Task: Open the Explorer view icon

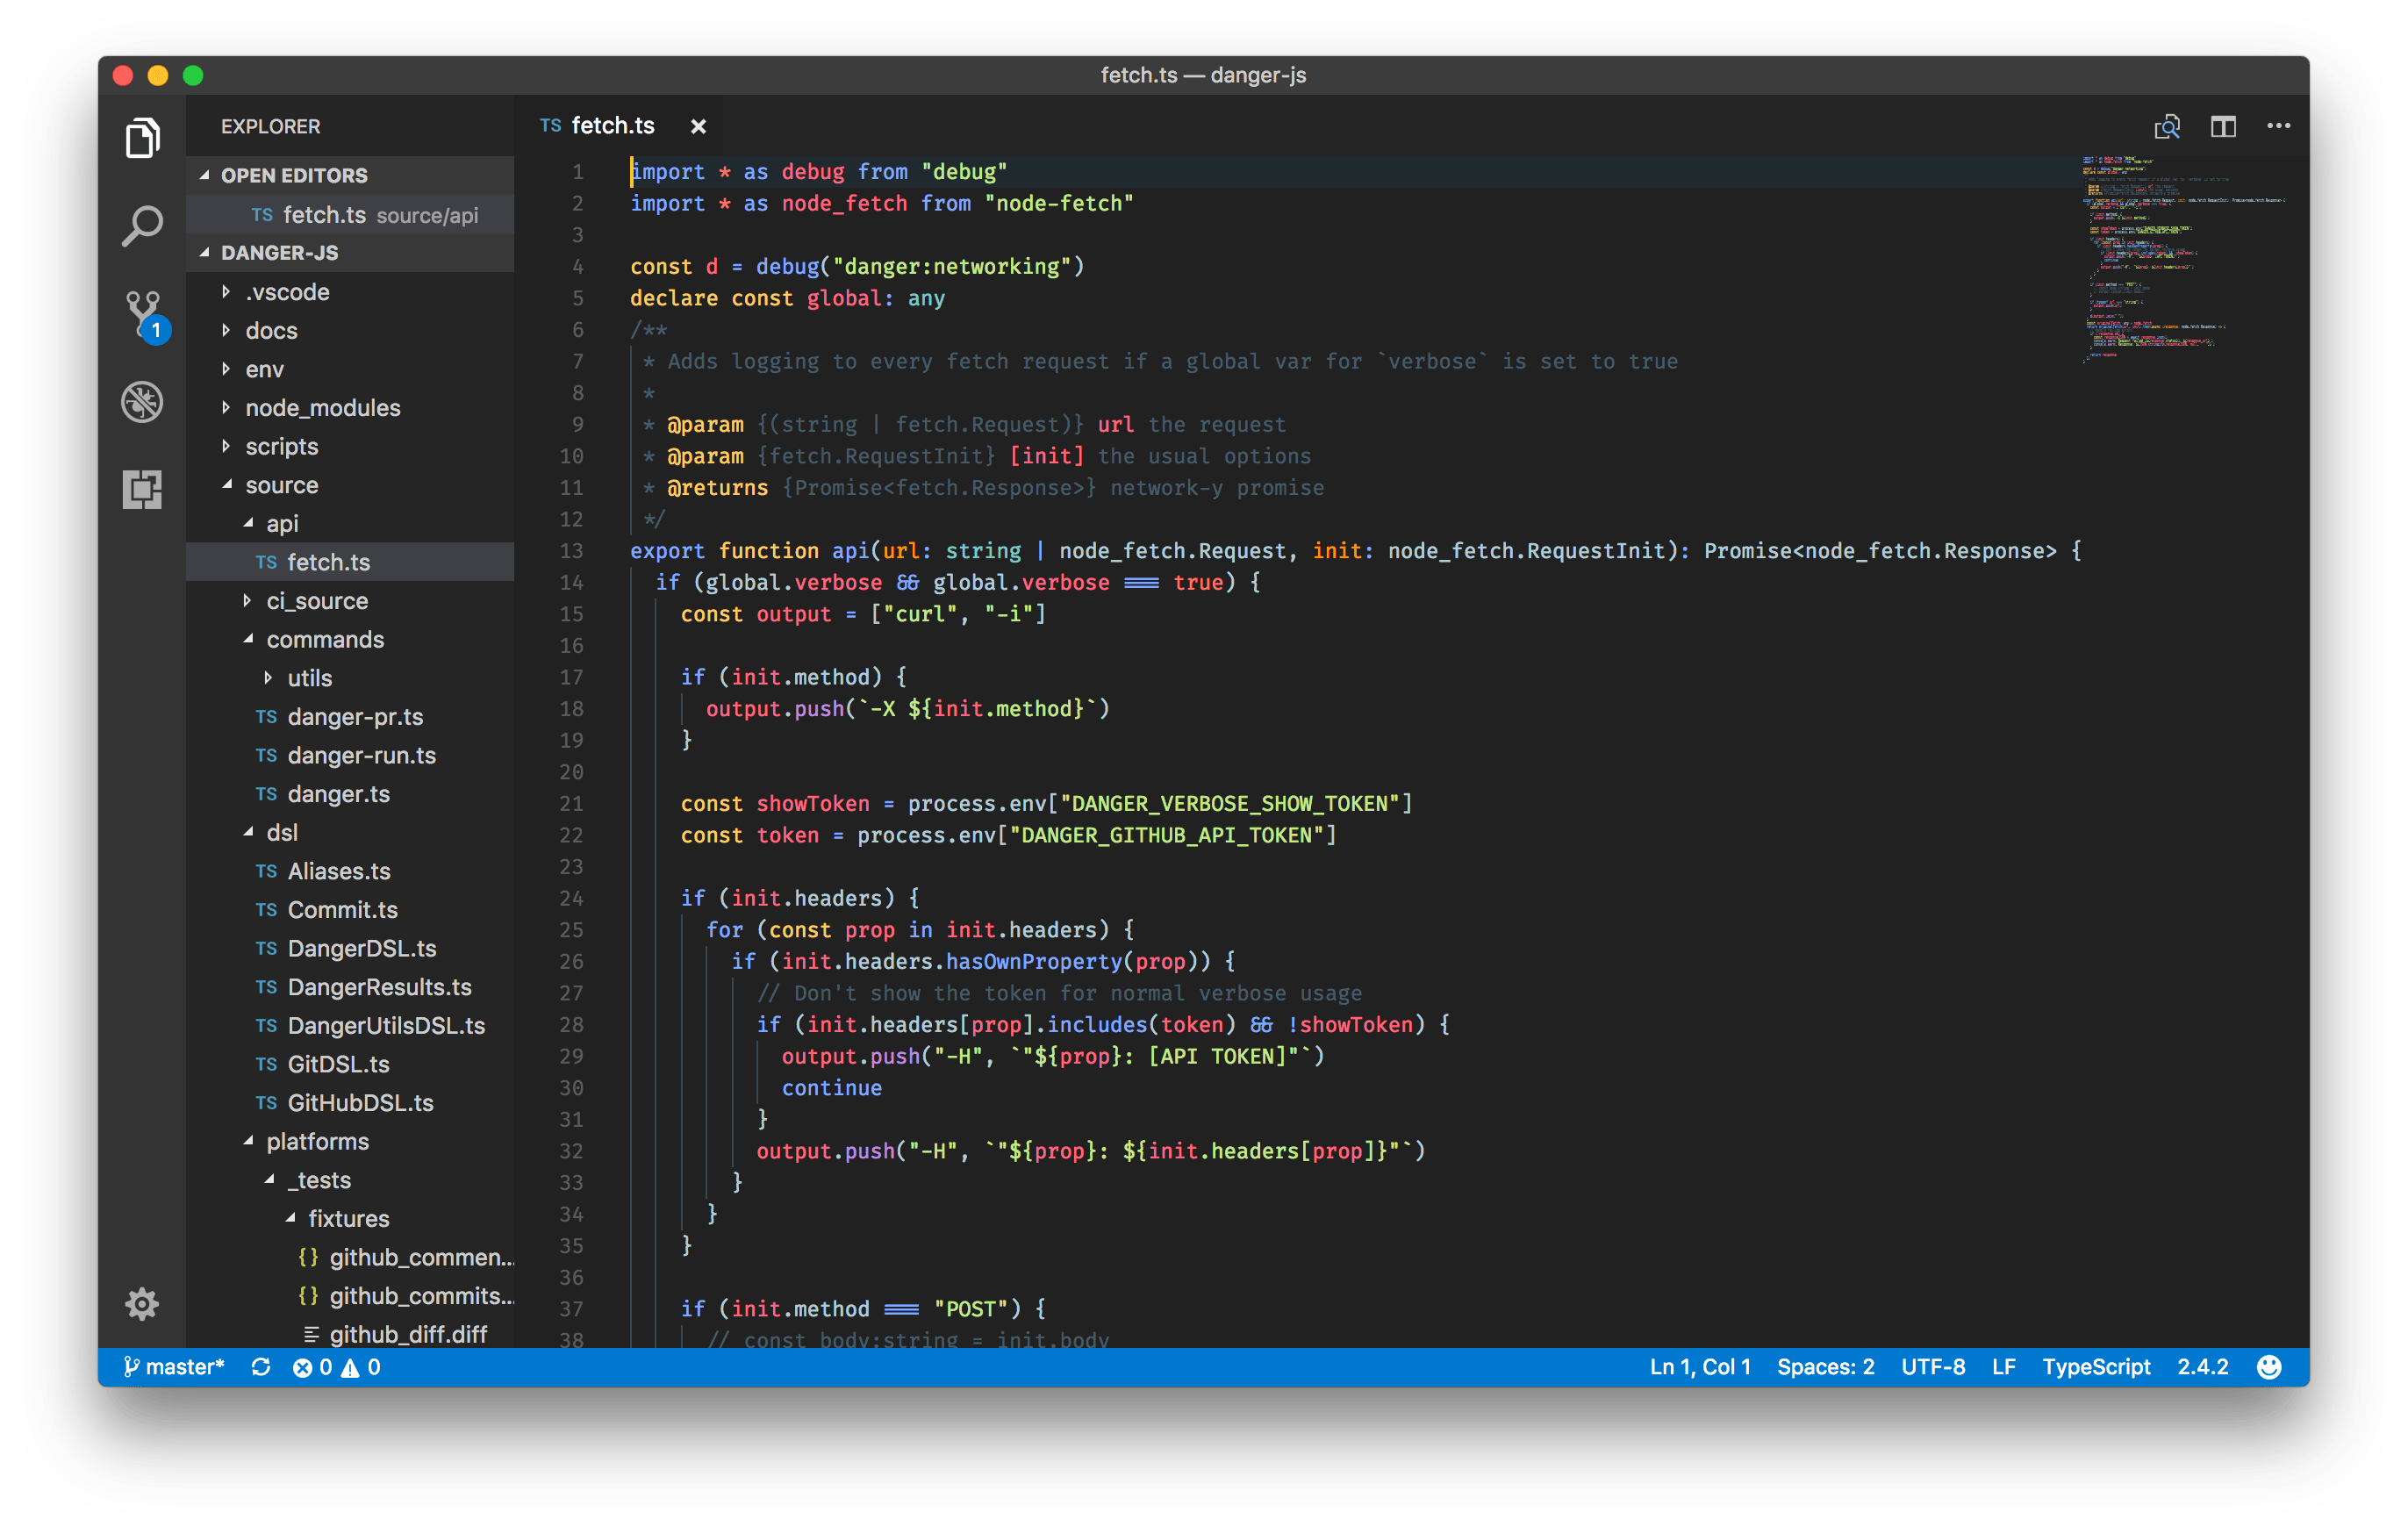Action: click(142, 139)
